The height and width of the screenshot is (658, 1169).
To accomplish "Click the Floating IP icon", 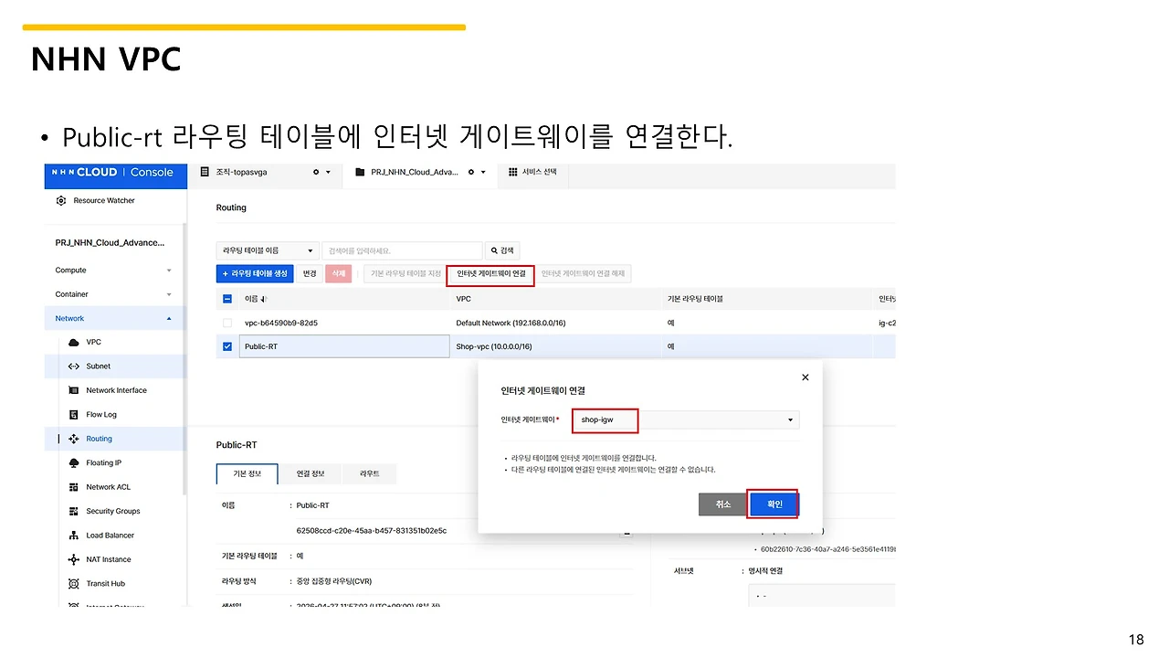I will point(74,463).
